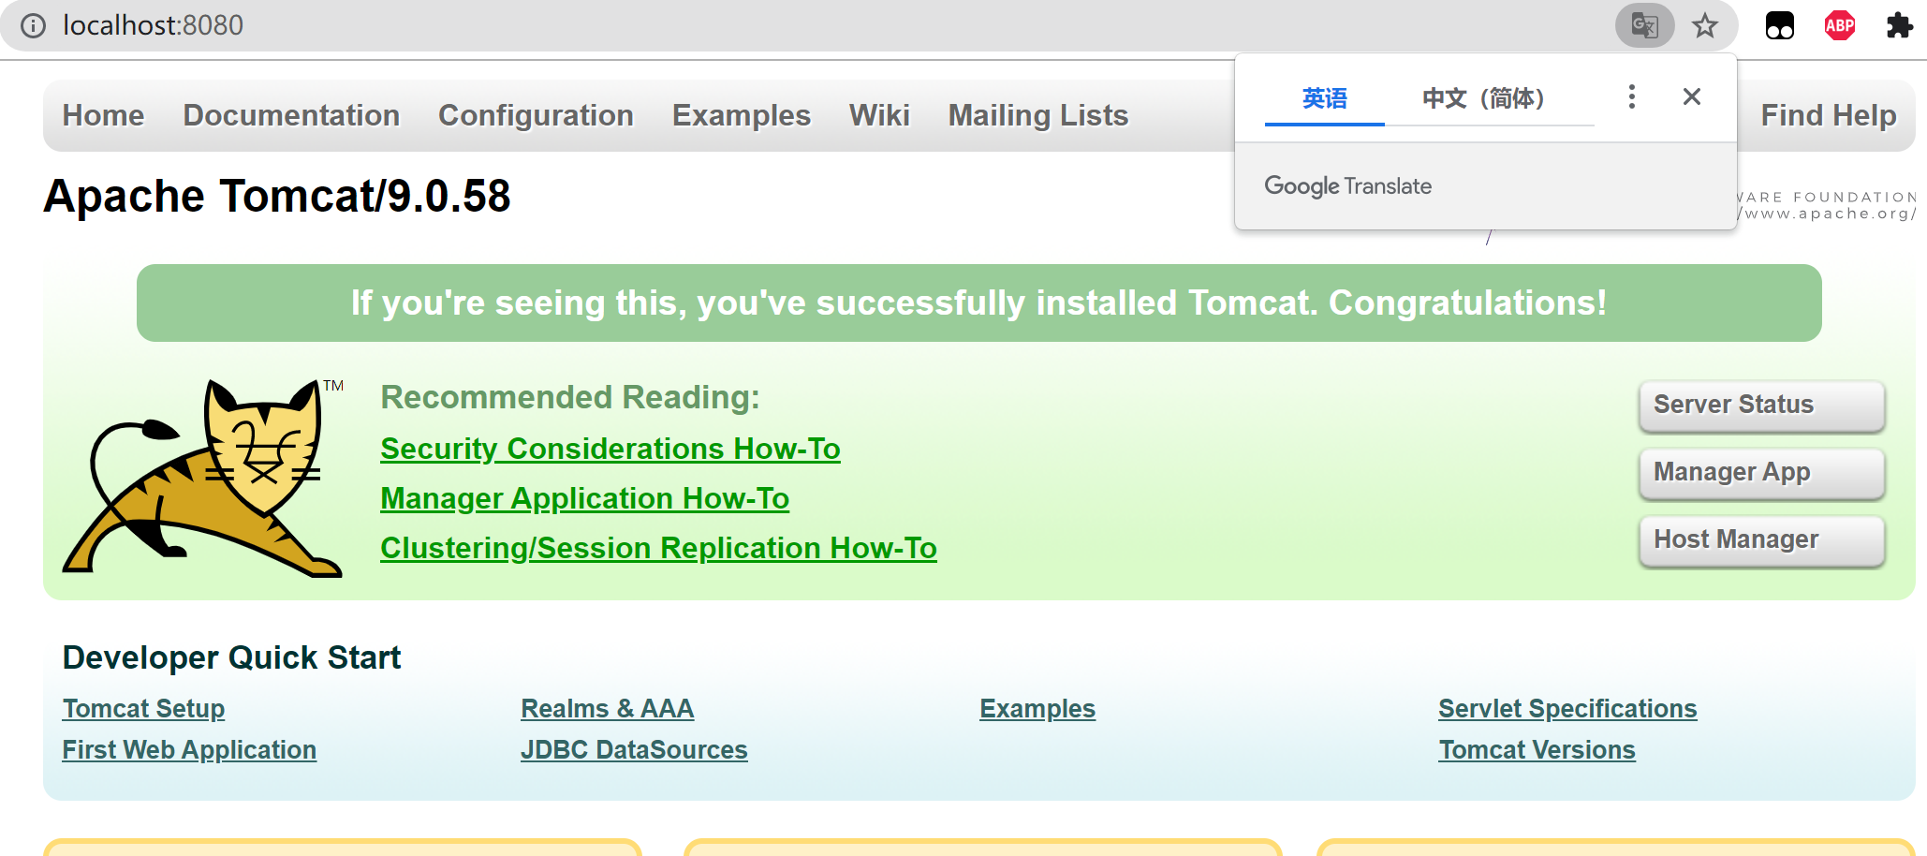Select the 英语 tab in translate popup
The image size is (1927, 856).
1324,98
